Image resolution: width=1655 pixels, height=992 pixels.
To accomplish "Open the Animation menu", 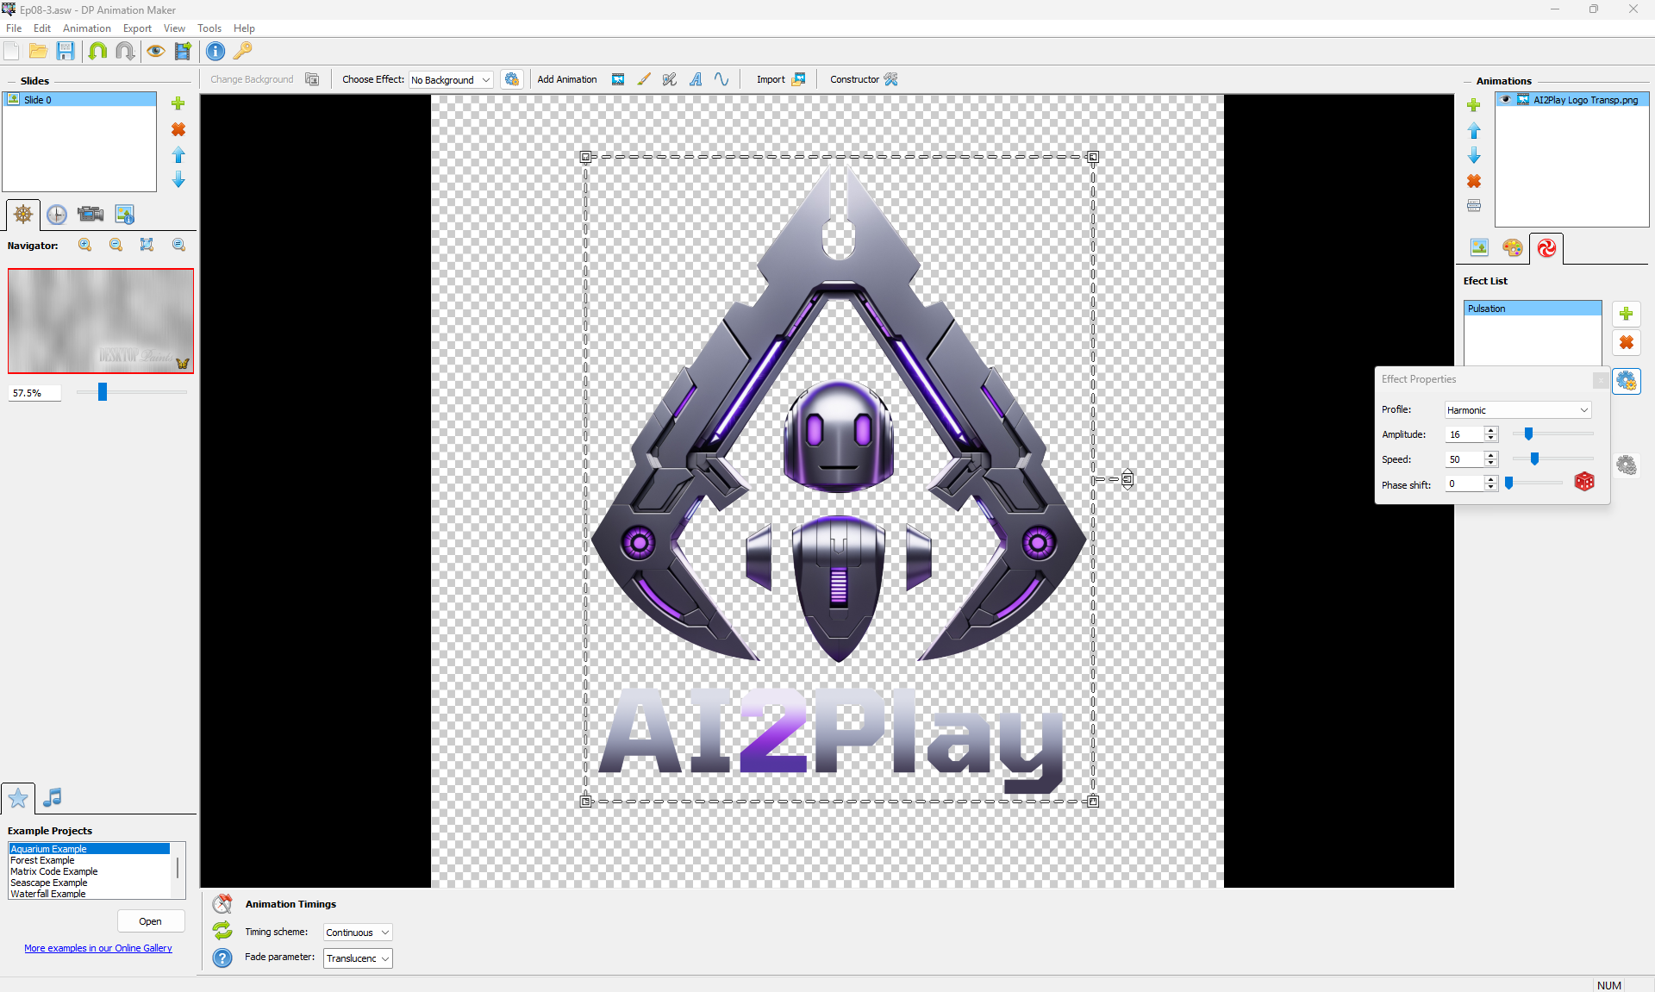I will (x=86, y=28).
